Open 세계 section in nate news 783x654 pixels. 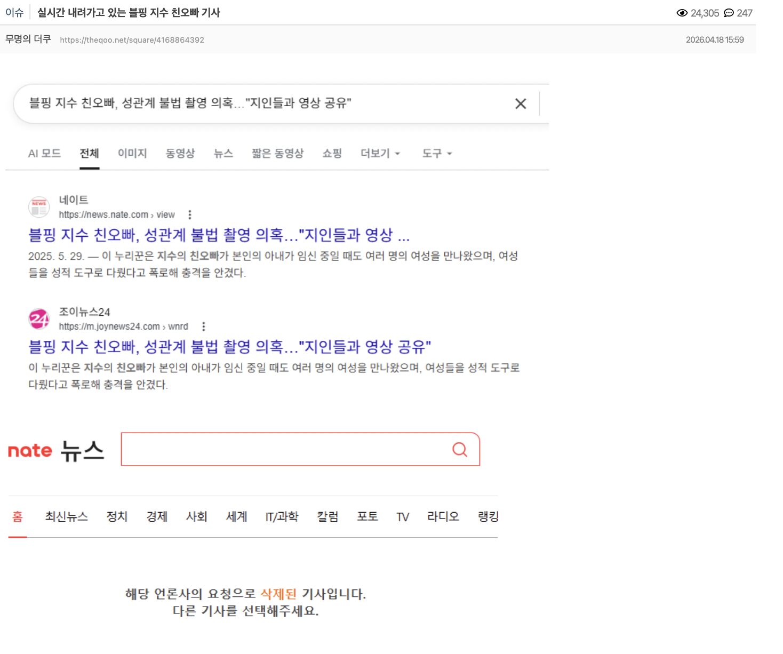tap(236, 516)
